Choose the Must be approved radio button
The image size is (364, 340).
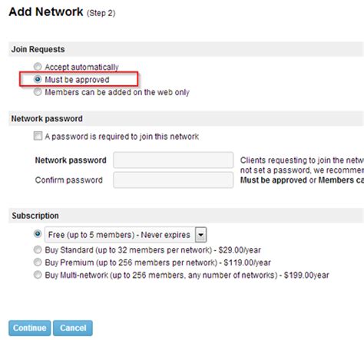point(38,79)
